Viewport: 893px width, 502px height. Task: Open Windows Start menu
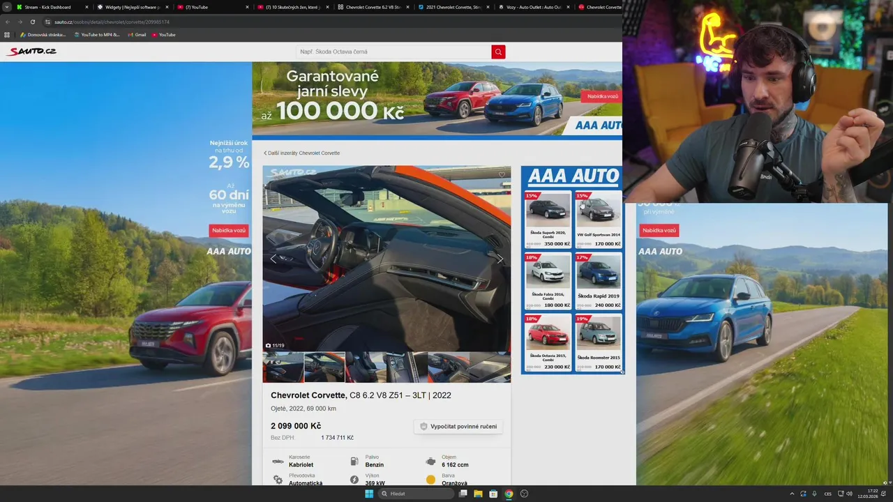pos(369,494)
